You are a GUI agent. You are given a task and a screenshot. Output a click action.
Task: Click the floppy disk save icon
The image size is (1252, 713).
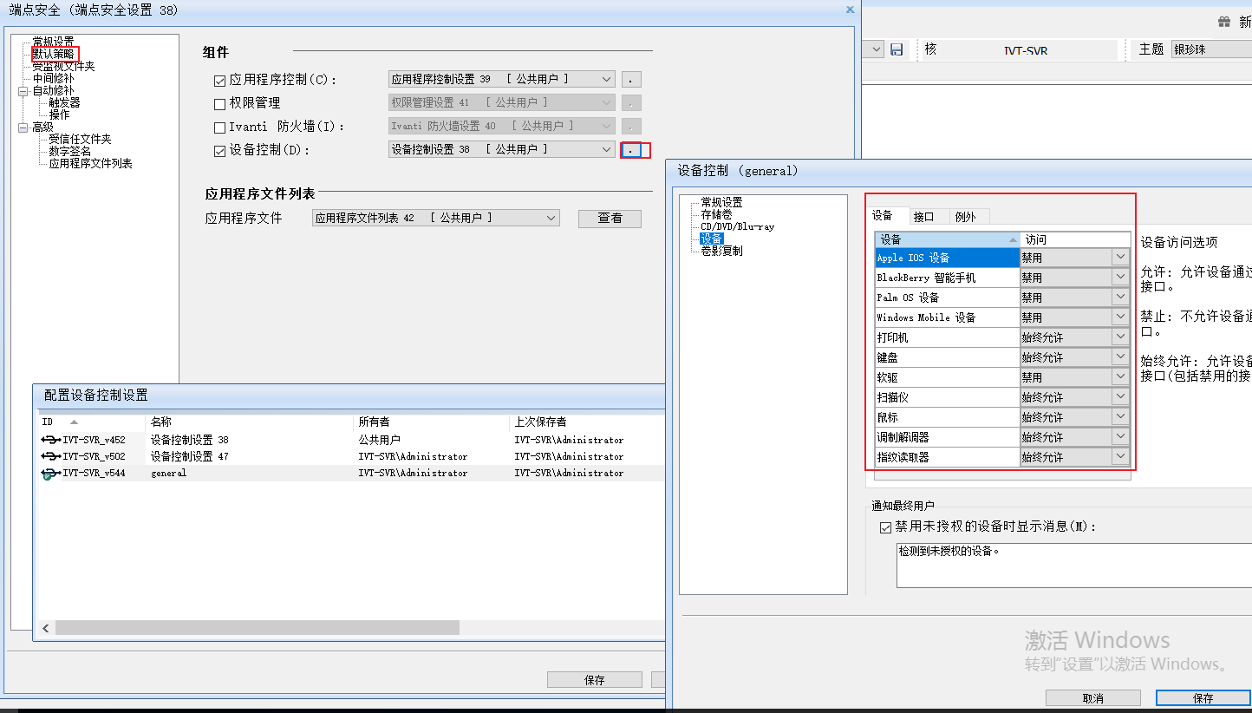click(x=897, y=49)
